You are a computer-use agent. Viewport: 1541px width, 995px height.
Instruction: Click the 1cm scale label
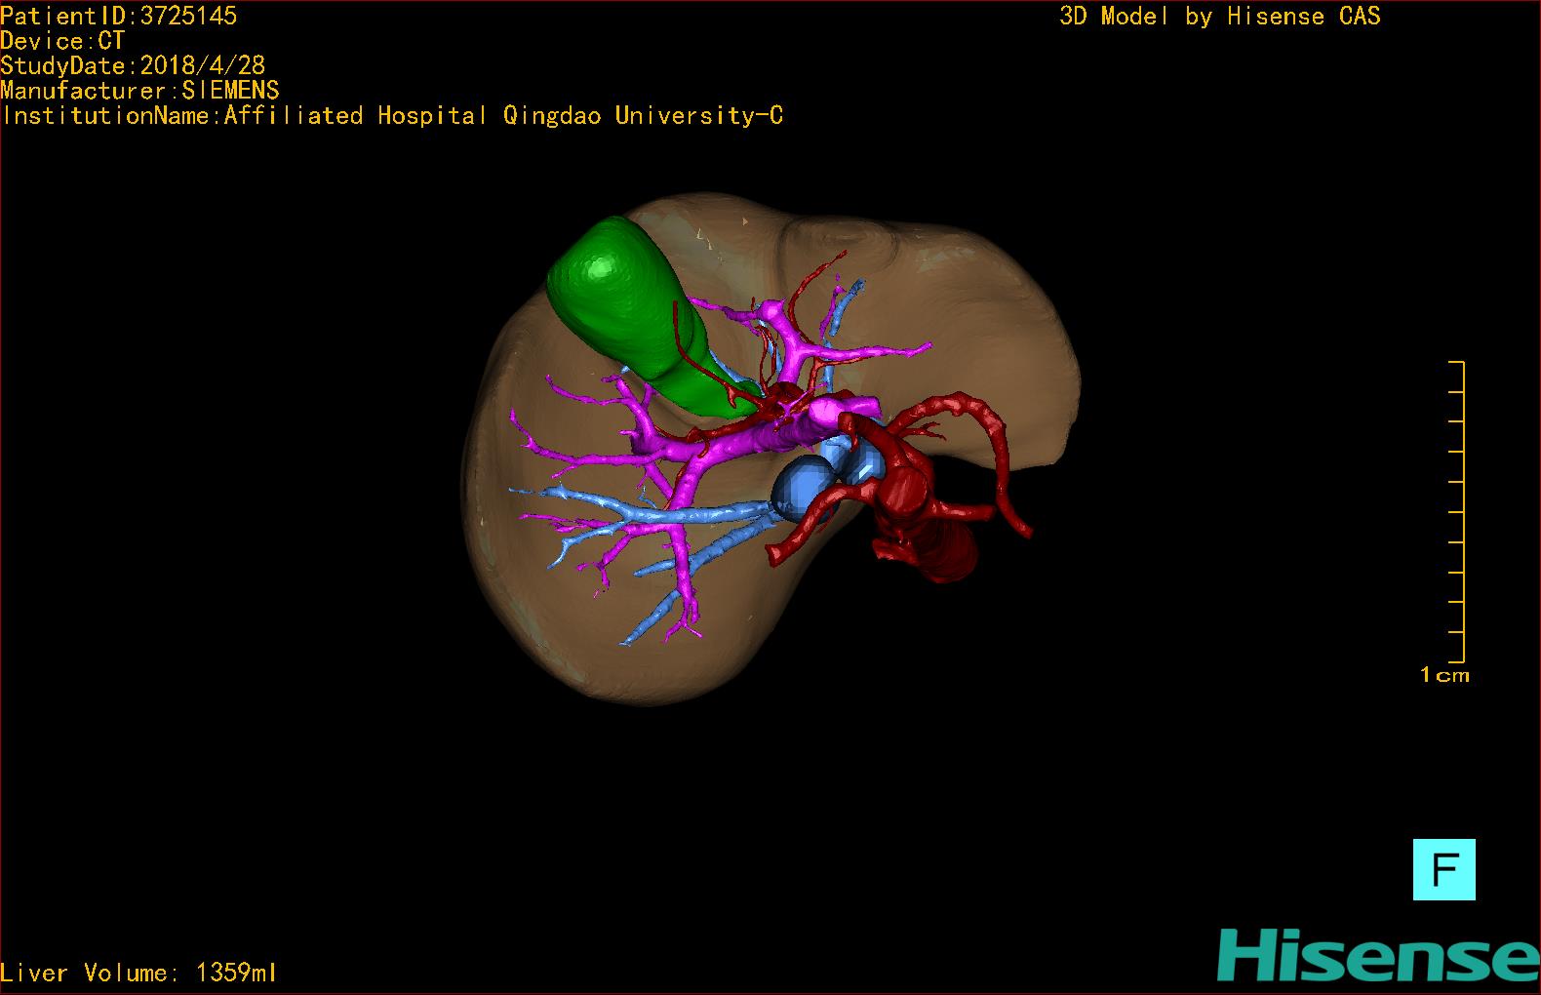click(x=1444, y=675)
